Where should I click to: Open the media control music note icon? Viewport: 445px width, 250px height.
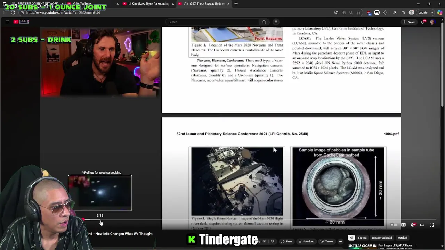coord(395,12)
